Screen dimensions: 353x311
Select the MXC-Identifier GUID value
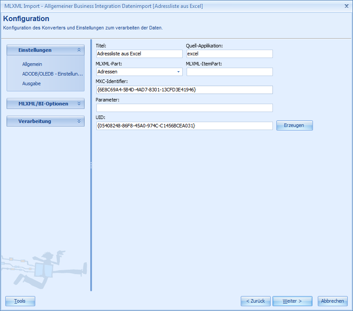pyautogui.click(x=184, y=89)
